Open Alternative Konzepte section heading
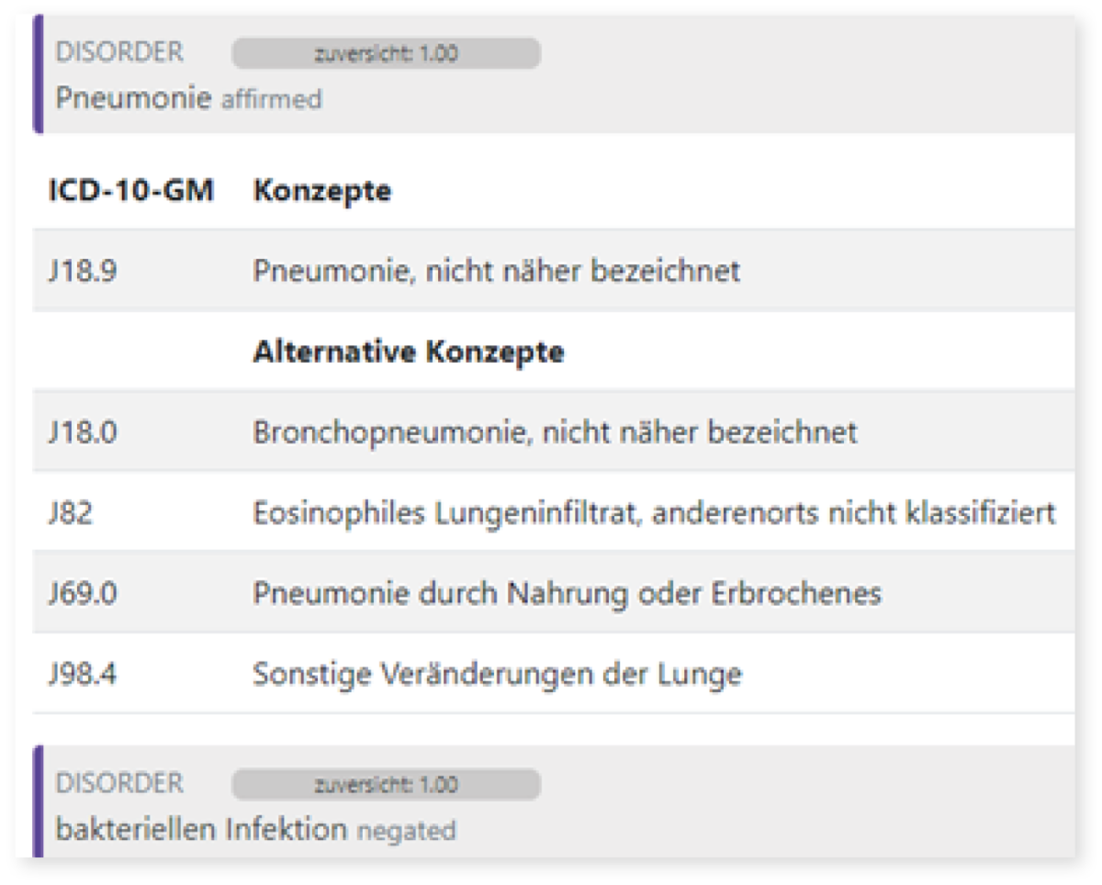 click(408, 352)
